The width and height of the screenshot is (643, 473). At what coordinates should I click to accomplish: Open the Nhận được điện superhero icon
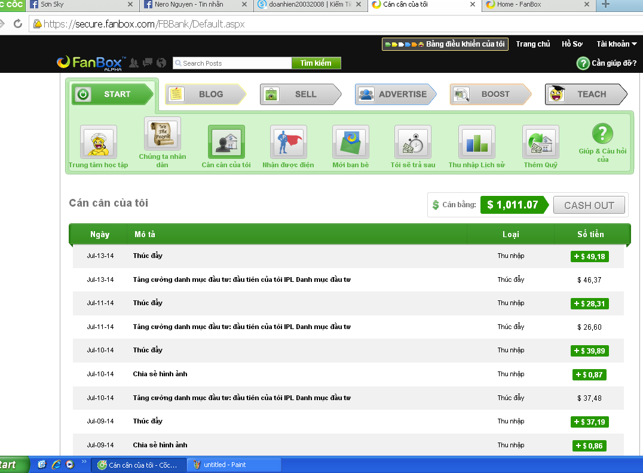tap(289, 142)
